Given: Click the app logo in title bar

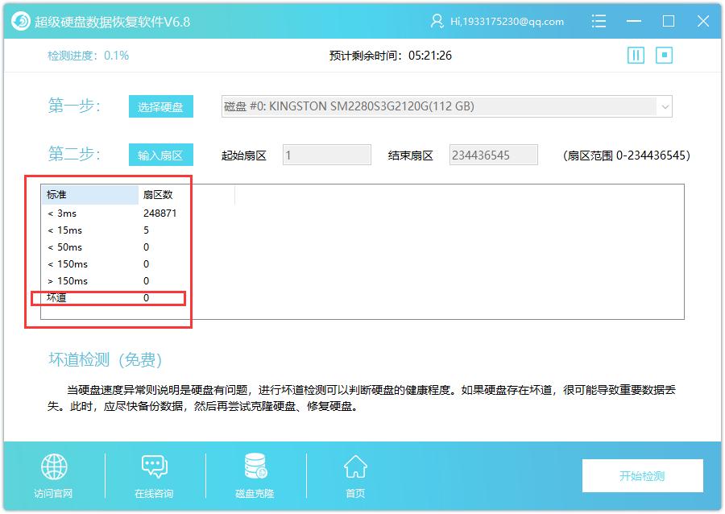Looking at the screenshot, I should point(20,21).
